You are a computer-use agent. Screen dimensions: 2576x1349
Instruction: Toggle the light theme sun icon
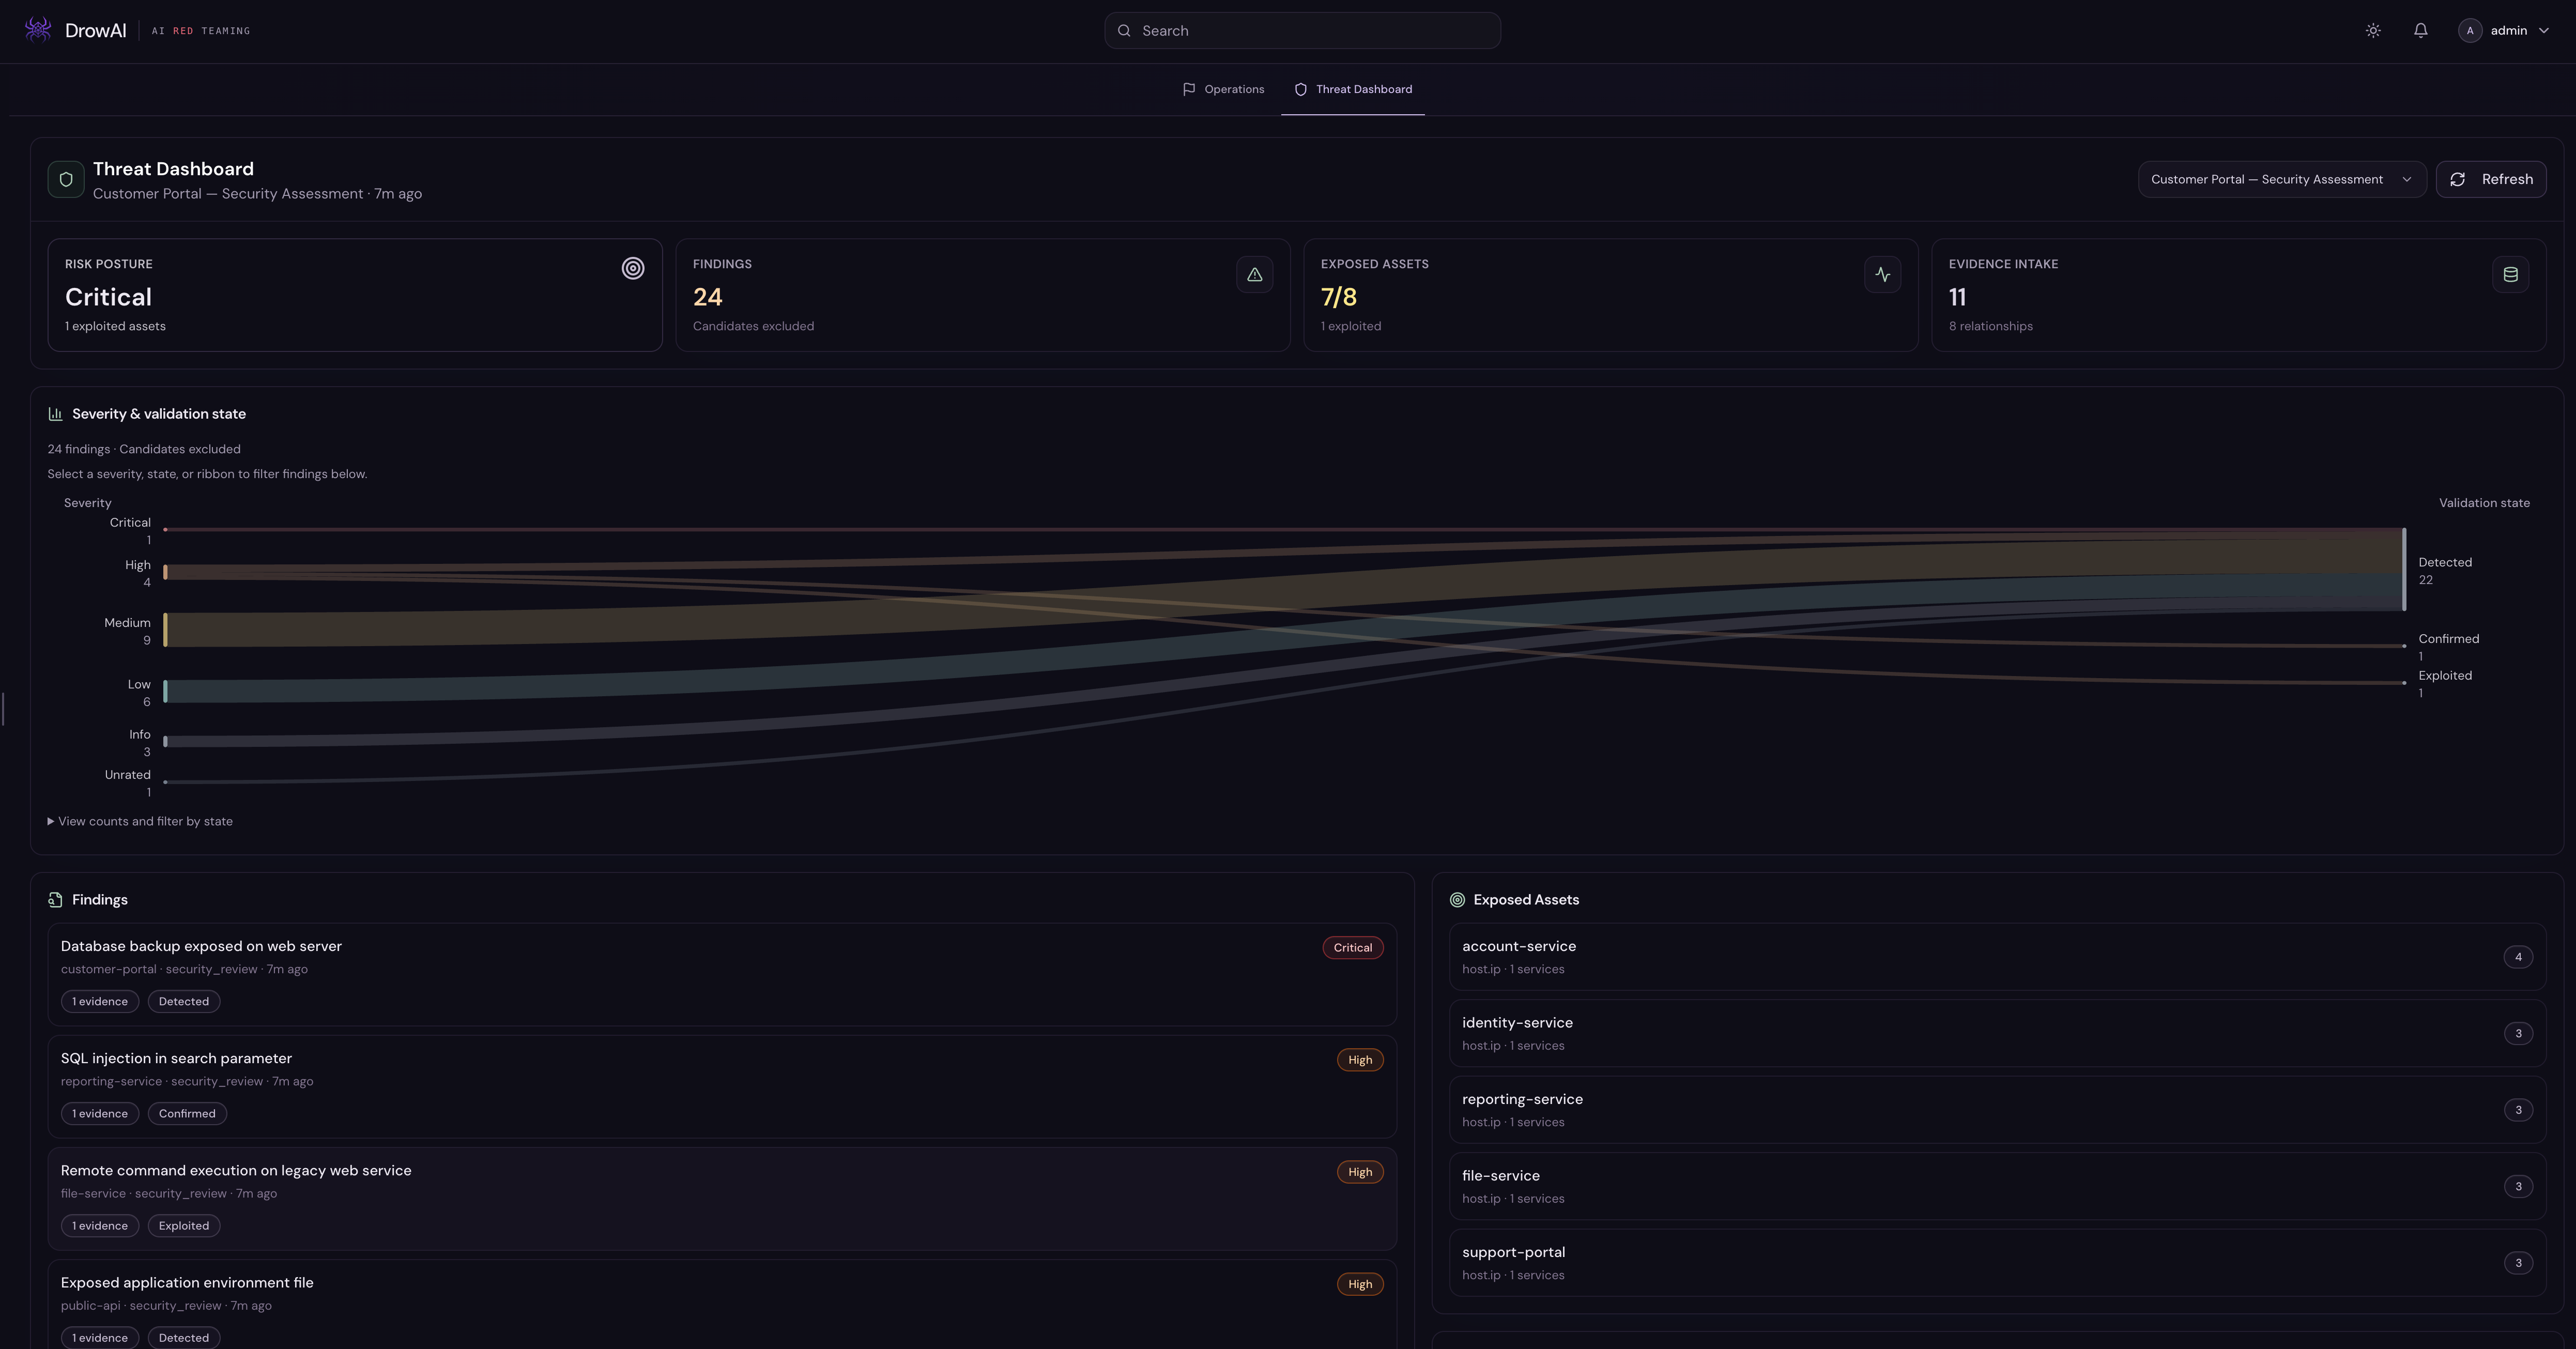(x=2373, y=31)
